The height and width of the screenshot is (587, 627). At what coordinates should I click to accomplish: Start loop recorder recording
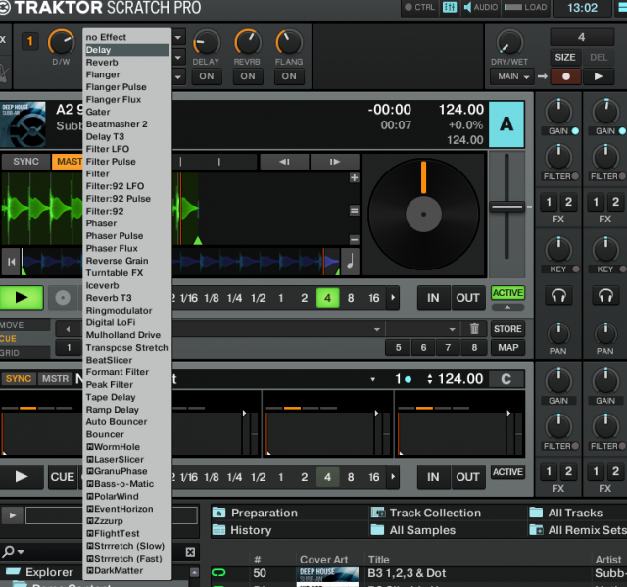pyautogui.click(x=566, y=76)
